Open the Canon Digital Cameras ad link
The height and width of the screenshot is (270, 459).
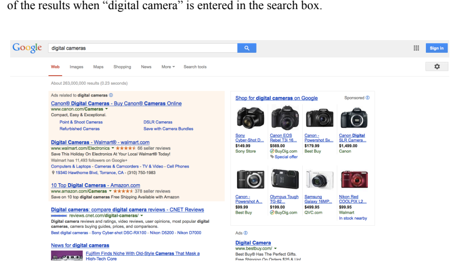coord(116,104)
